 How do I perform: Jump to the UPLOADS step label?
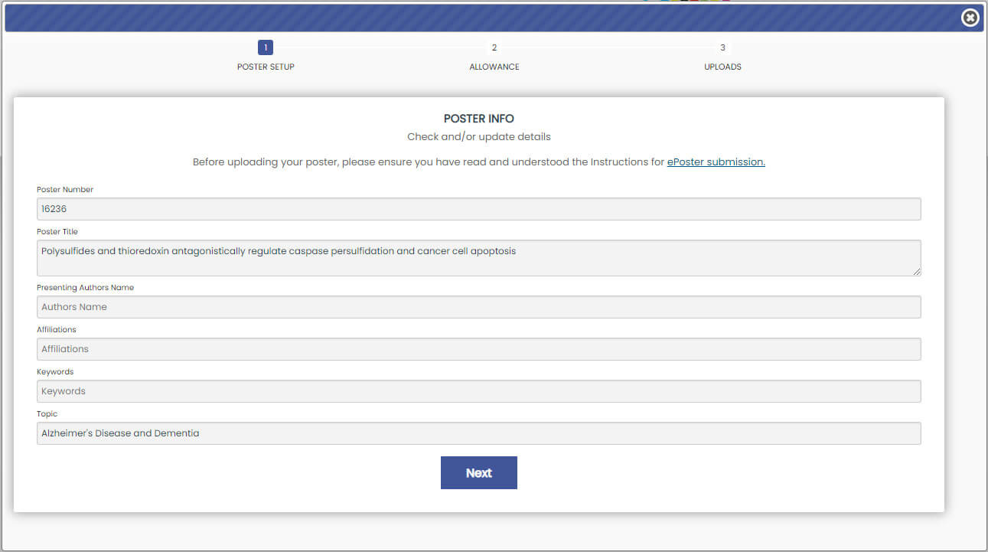722,67
